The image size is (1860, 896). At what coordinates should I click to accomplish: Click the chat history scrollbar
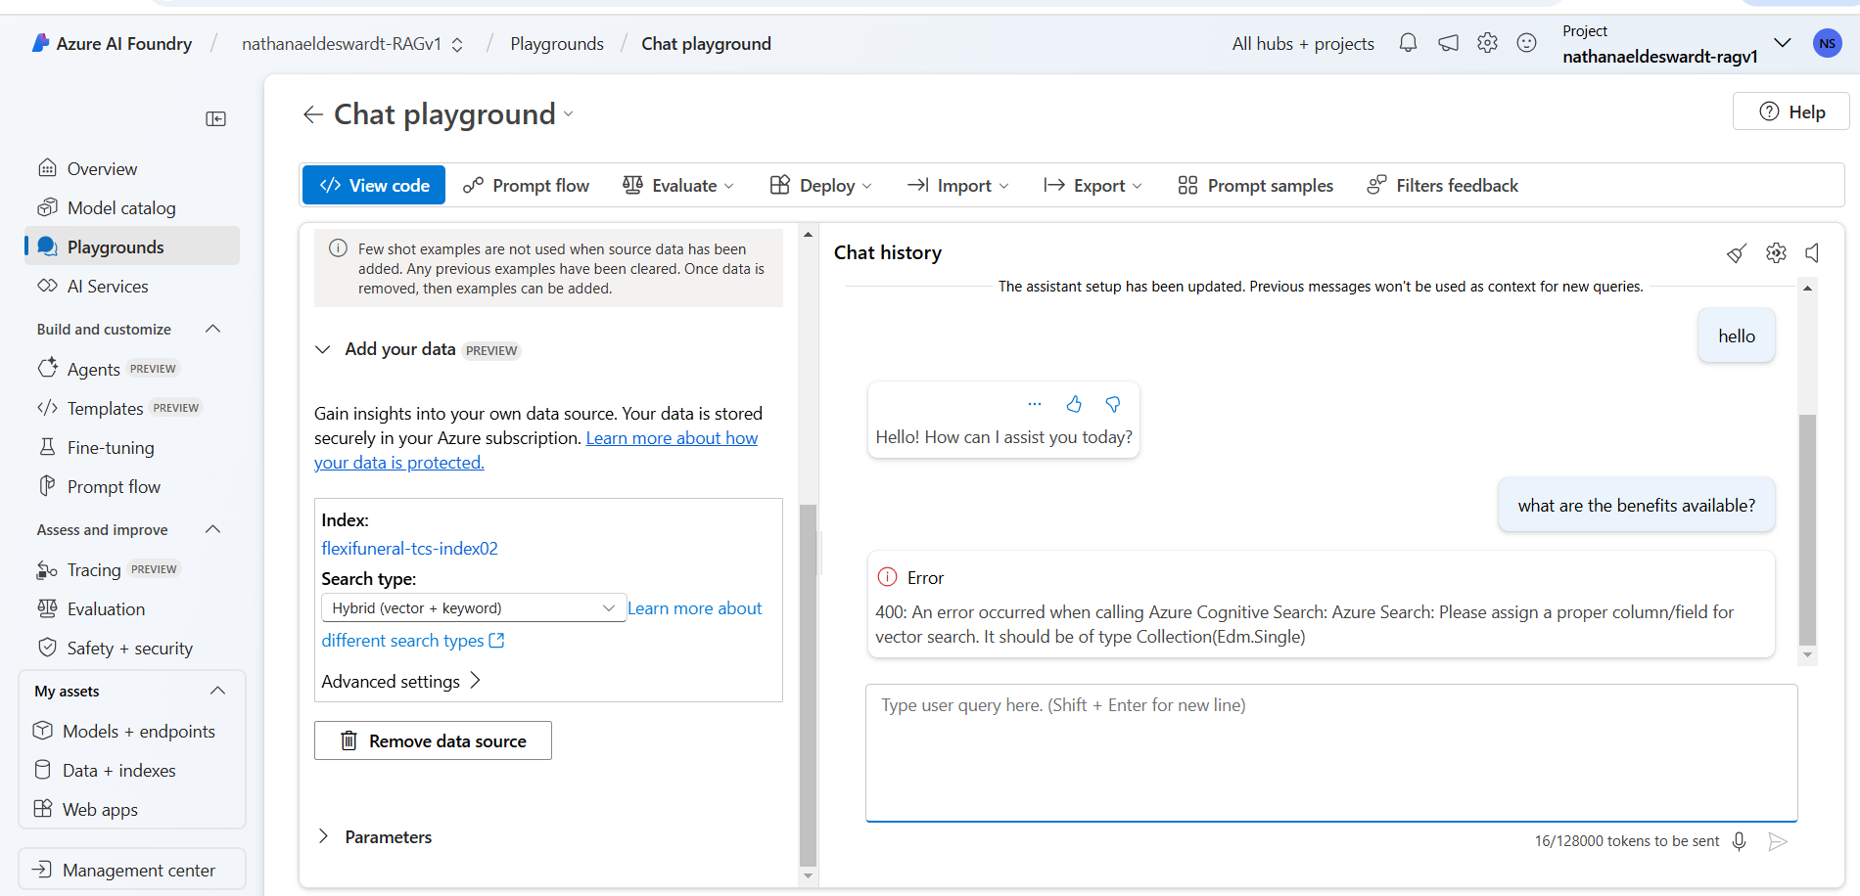(1807, 530)
